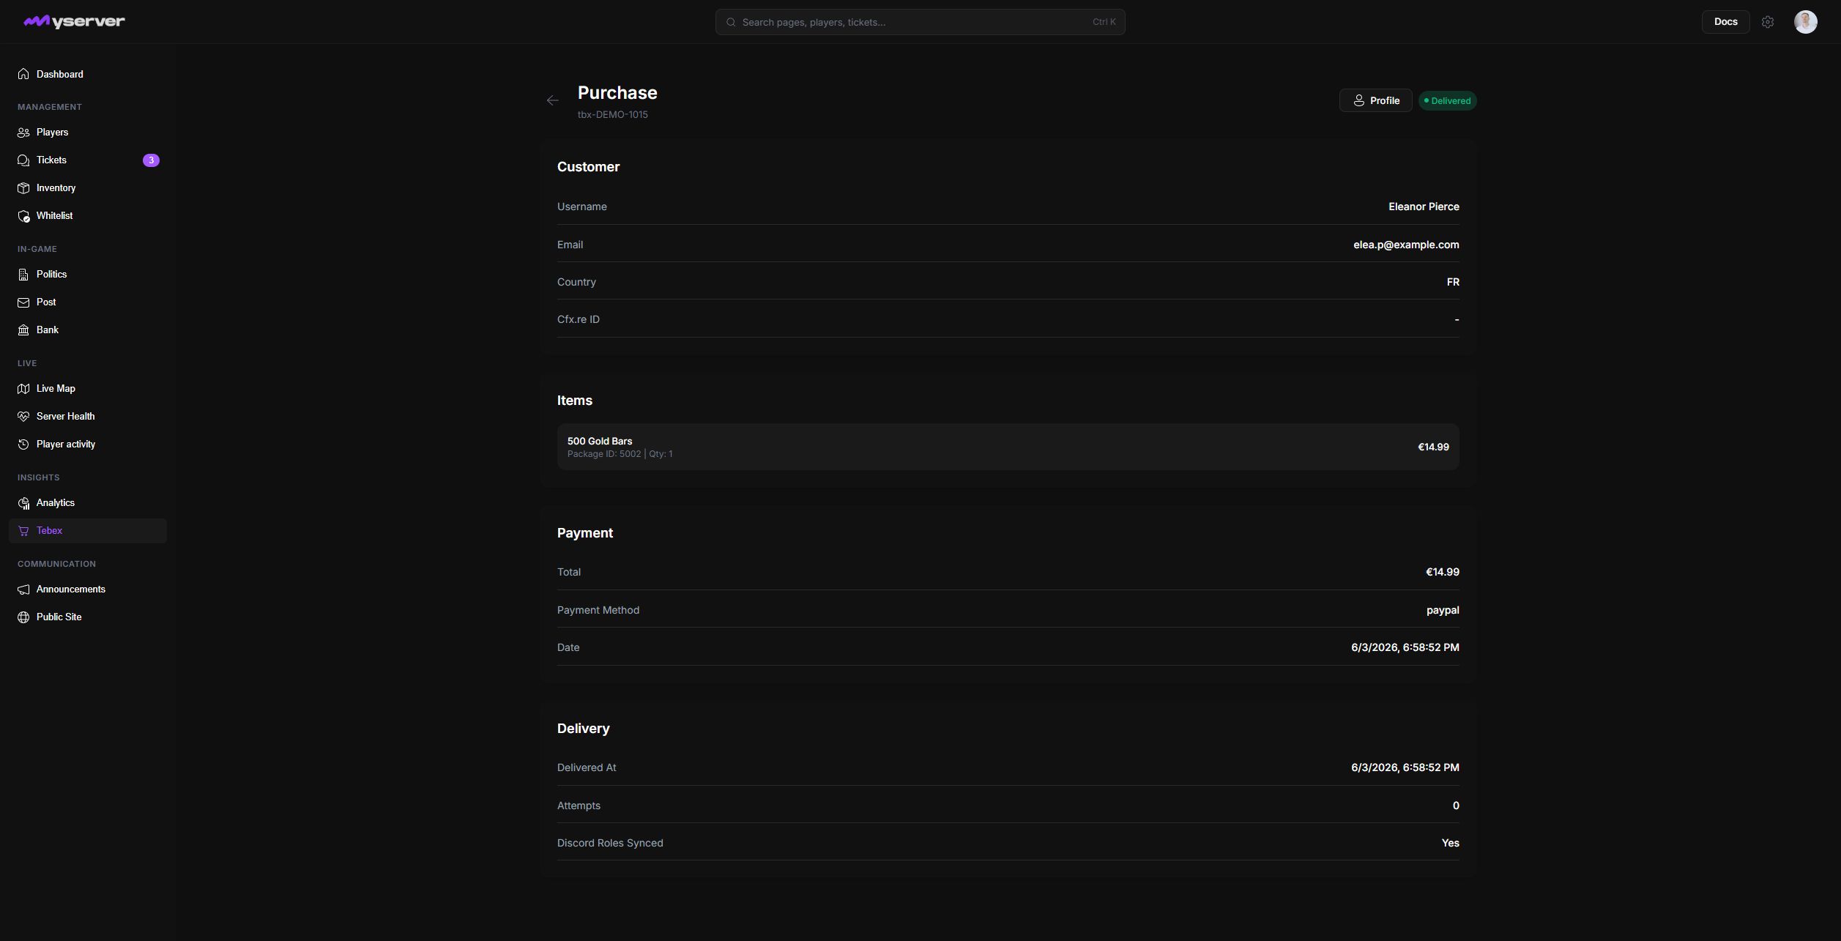Open the Post section
1841x941 pixels.
click(88, 302)
